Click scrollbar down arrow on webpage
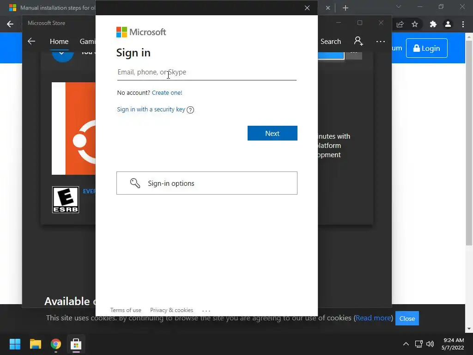This screenshot has width=473, height=355. (x=469, y=329)
